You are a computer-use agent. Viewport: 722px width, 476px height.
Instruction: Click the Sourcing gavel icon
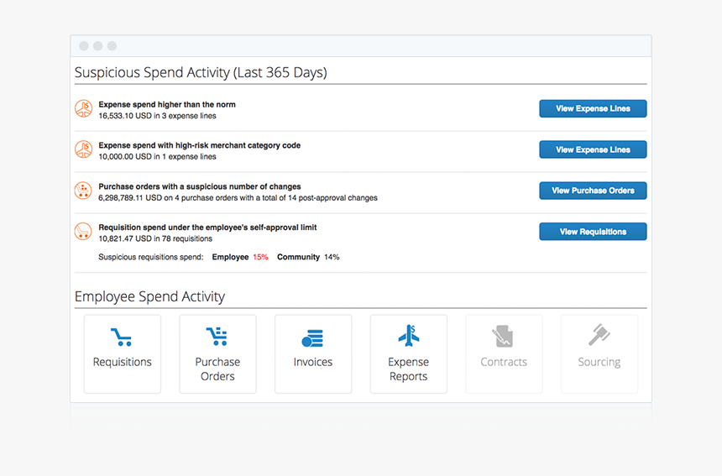tap(599, 337)
